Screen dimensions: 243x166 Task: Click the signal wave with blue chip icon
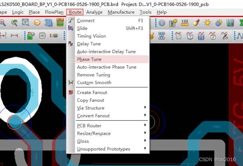(x=201, y=36)
